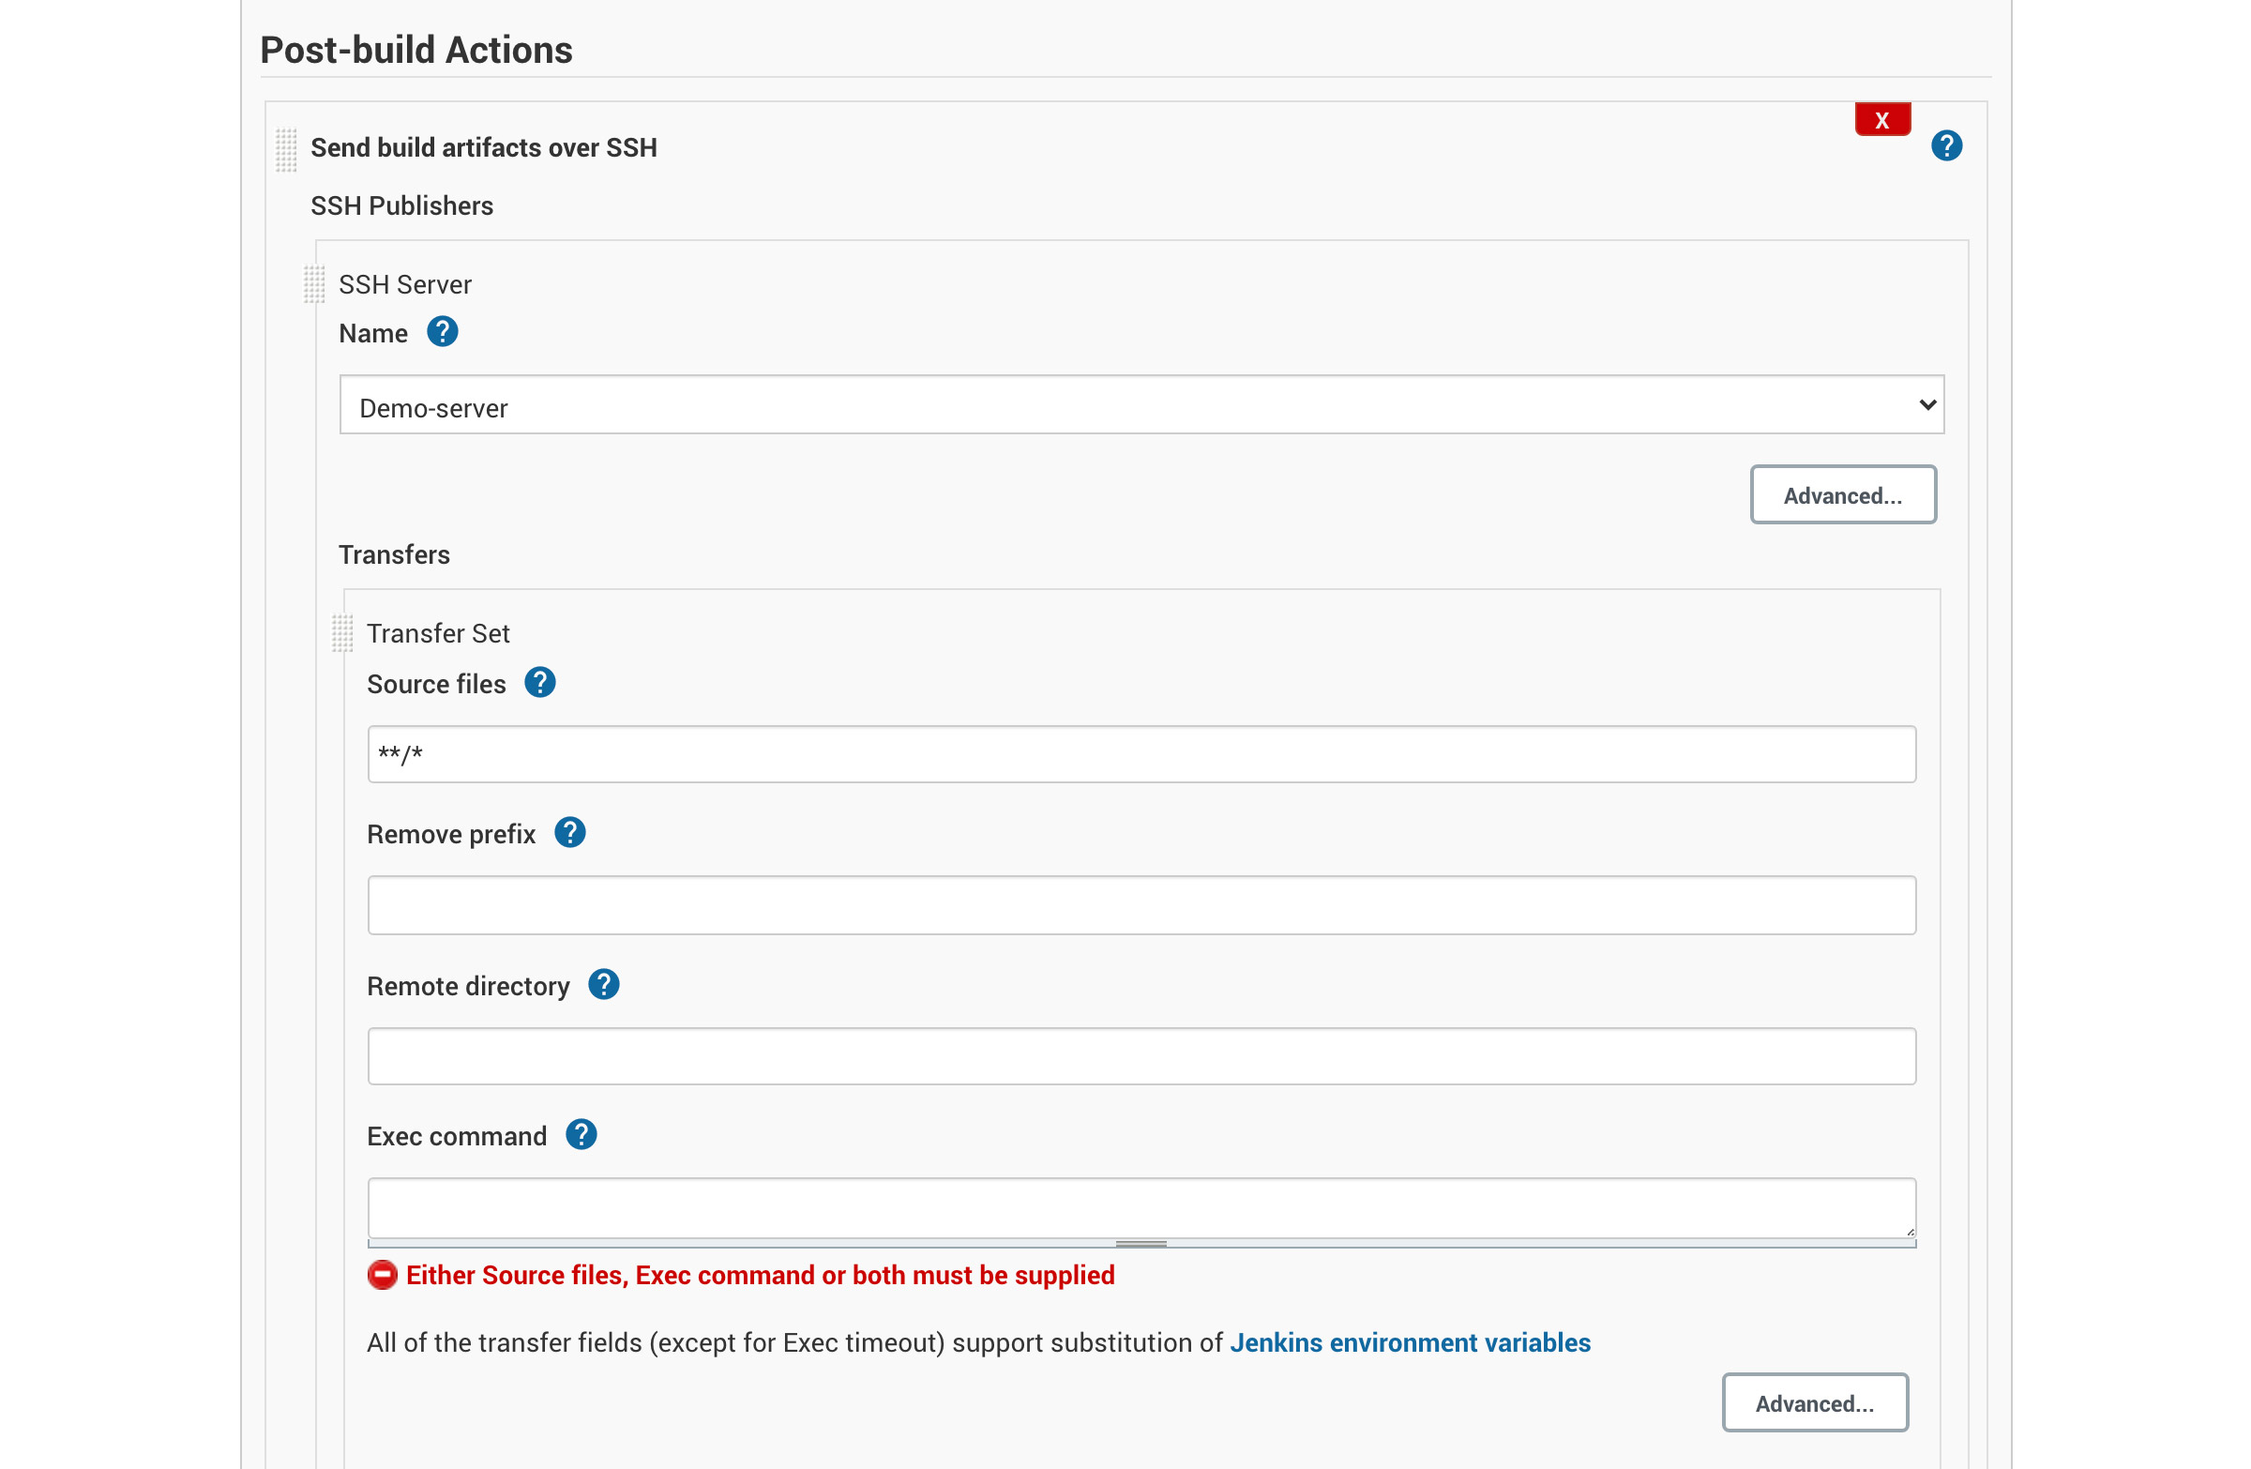The height and width of the screenshot is (1469, 2251).
Task: Delete the Send build artifacts over SSH action
Action: pos(1882,120)
